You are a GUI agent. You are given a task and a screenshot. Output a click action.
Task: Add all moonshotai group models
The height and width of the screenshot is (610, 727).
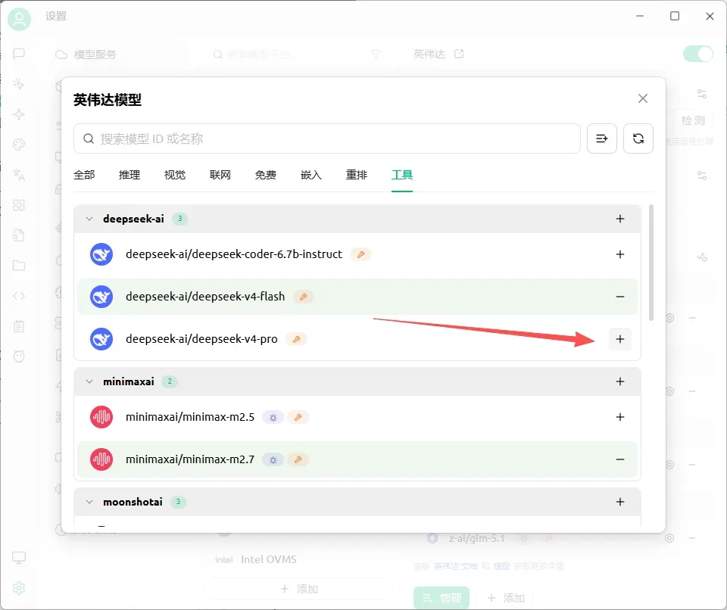tap(620, 502)
